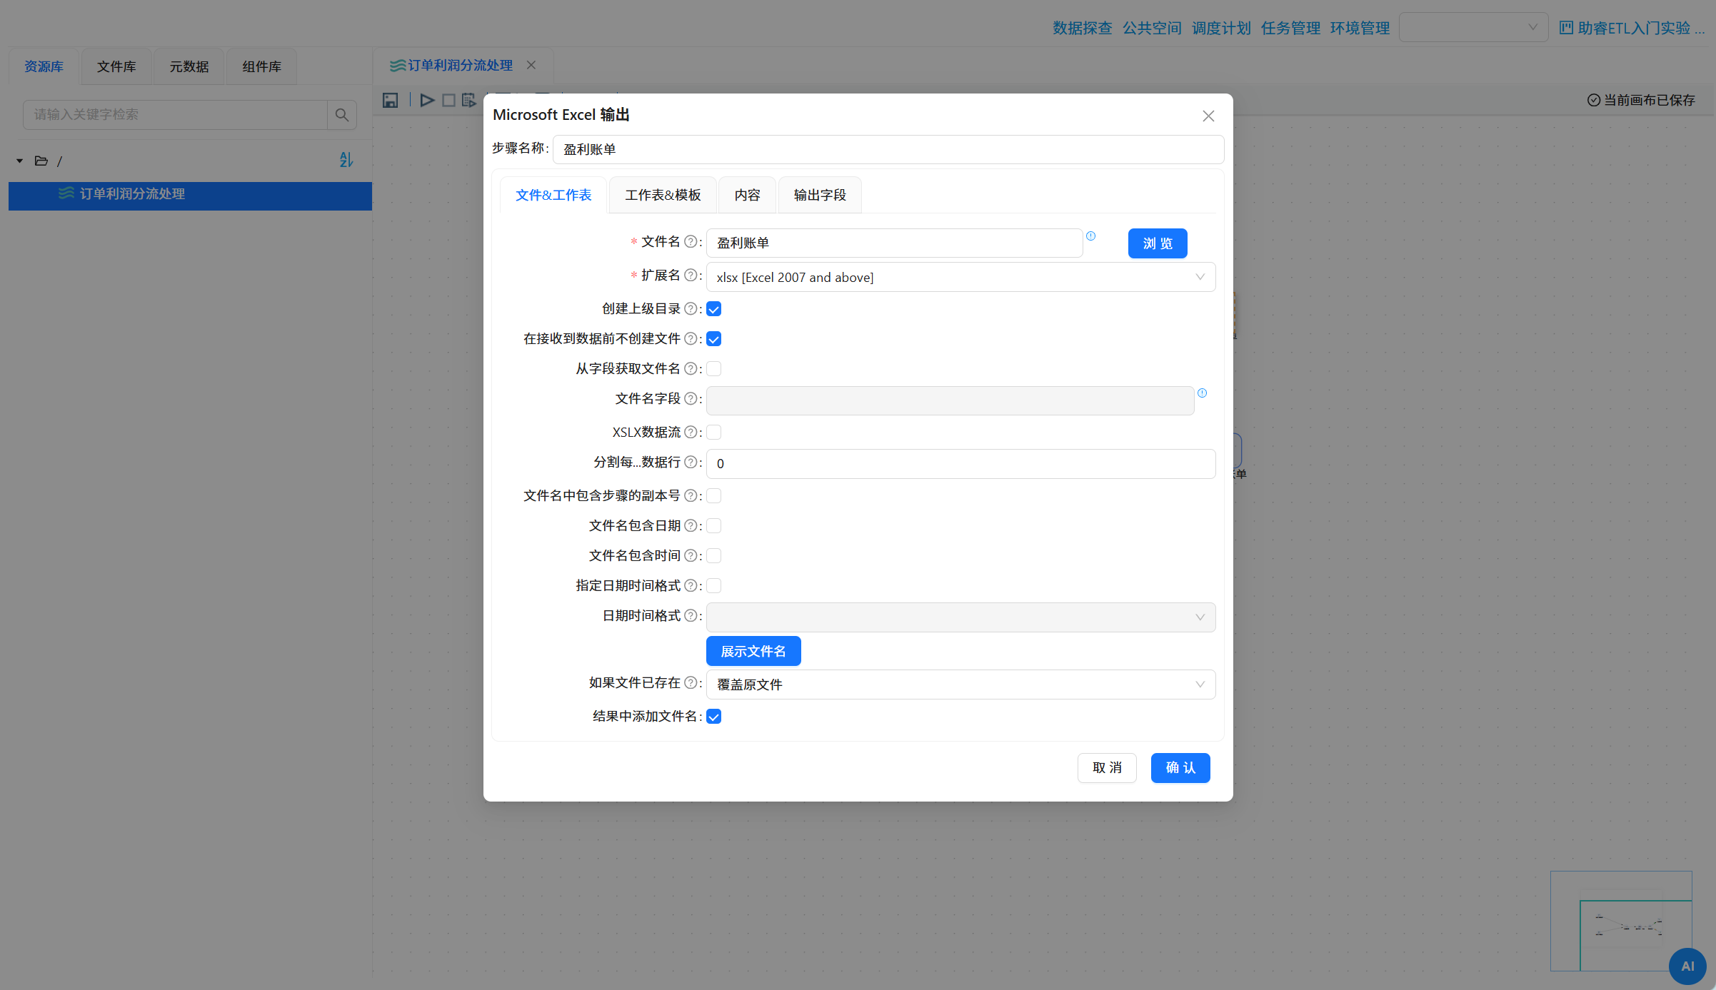Collapse the root folder tree arrow
Image resolution: width=1716 pixels, height=990 pixels.
[x=20, y=161]
